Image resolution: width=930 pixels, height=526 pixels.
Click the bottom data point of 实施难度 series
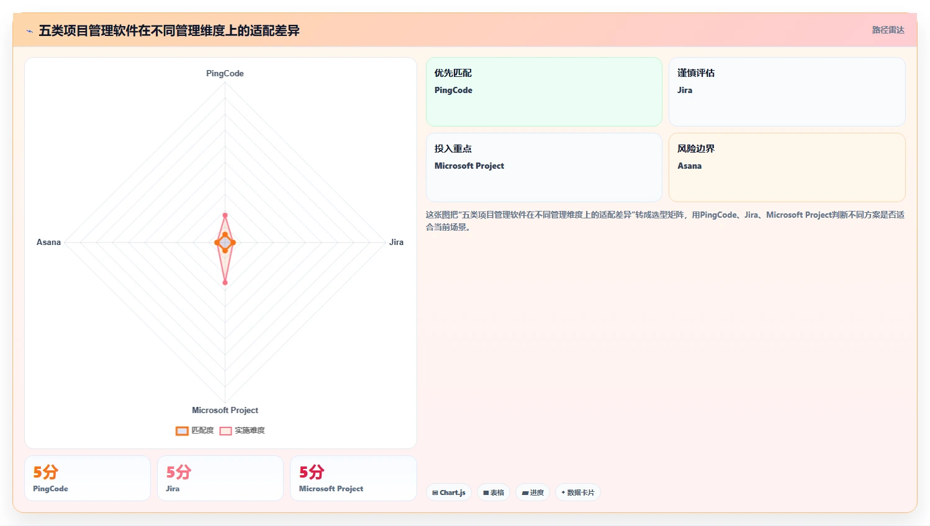tap(225, 282)
